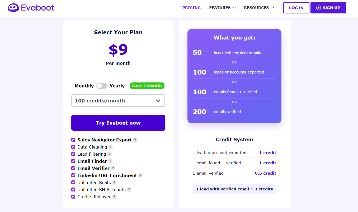358x212 pixels.
Task: Toggle the Sales Navigator Export checkbox
Action: coord(73,140)
